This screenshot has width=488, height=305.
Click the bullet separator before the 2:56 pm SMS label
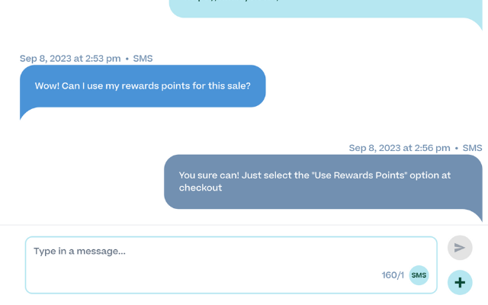pyautogui.click(x=456, y=148)
